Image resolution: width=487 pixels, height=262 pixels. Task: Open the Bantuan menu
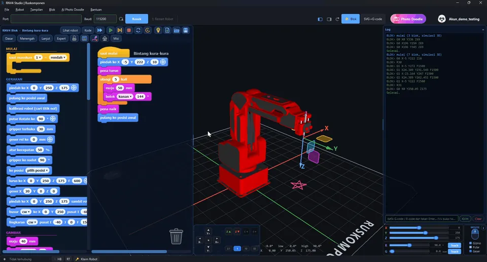point(96,10)
